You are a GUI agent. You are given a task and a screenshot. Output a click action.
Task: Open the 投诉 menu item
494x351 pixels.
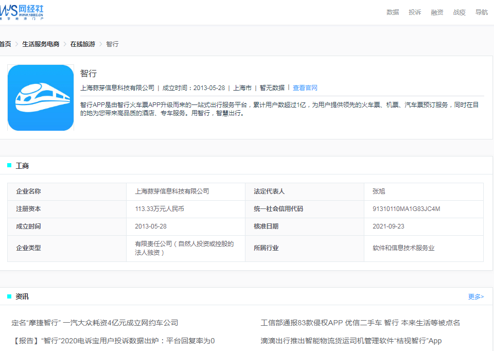coord(415,12)
